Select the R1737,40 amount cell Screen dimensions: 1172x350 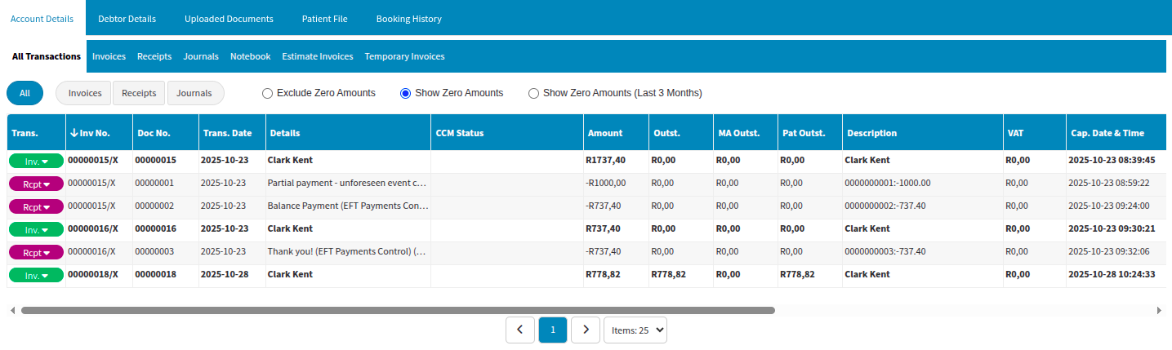point(616,161)
